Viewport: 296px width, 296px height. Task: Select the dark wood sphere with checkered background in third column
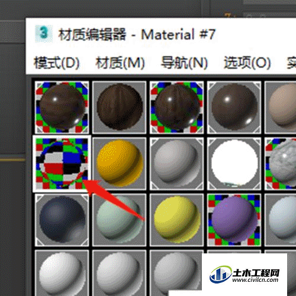pyautogui.click(x=177, y=107)
